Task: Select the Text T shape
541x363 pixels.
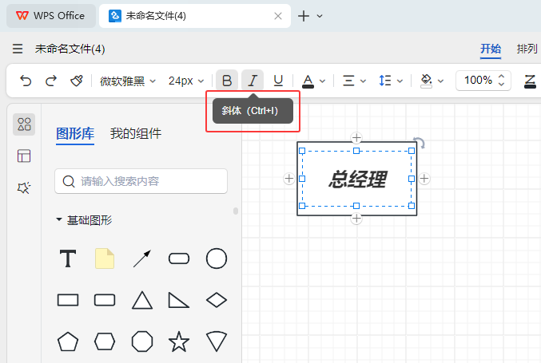Action: (x=68, y=258)
